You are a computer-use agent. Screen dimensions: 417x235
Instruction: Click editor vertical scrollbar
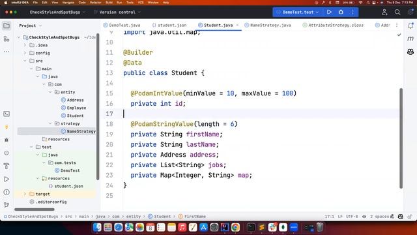click(x=401, y=138)
